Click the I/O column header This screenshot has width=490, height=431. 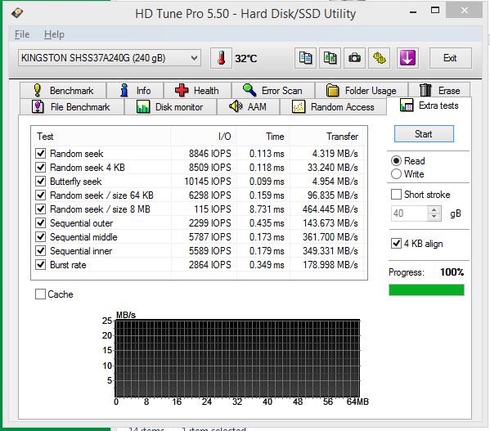point(204,137)
